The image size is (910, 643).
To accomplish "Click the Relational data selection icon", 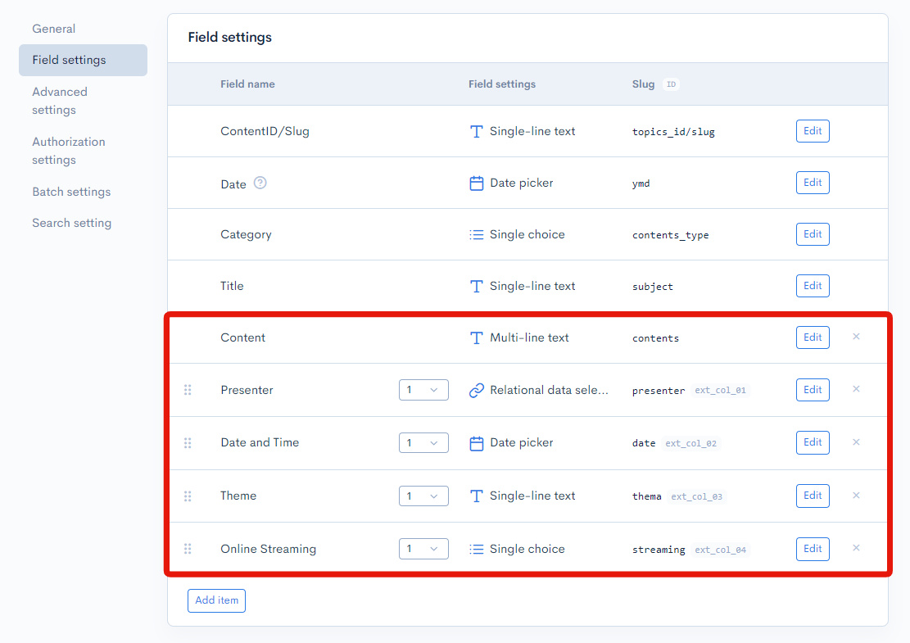I will (477, 391).
